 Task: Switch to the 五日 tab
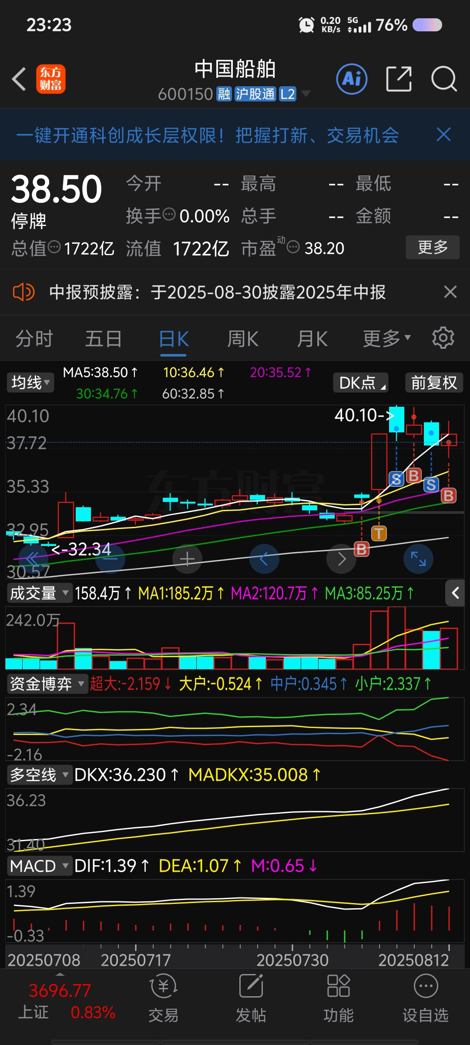(104, 339)
